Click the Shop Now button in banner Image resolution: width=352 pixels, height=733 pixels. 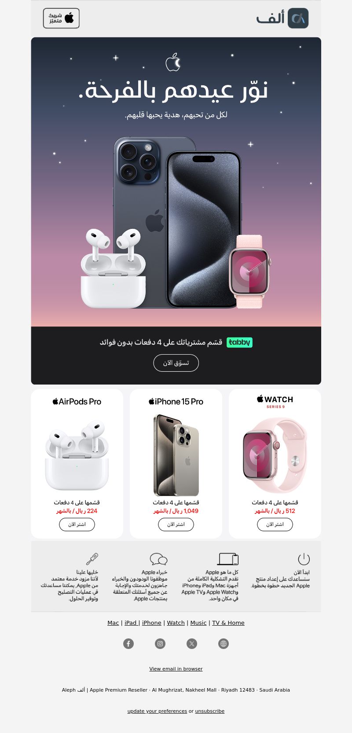[x=176, y=363]
